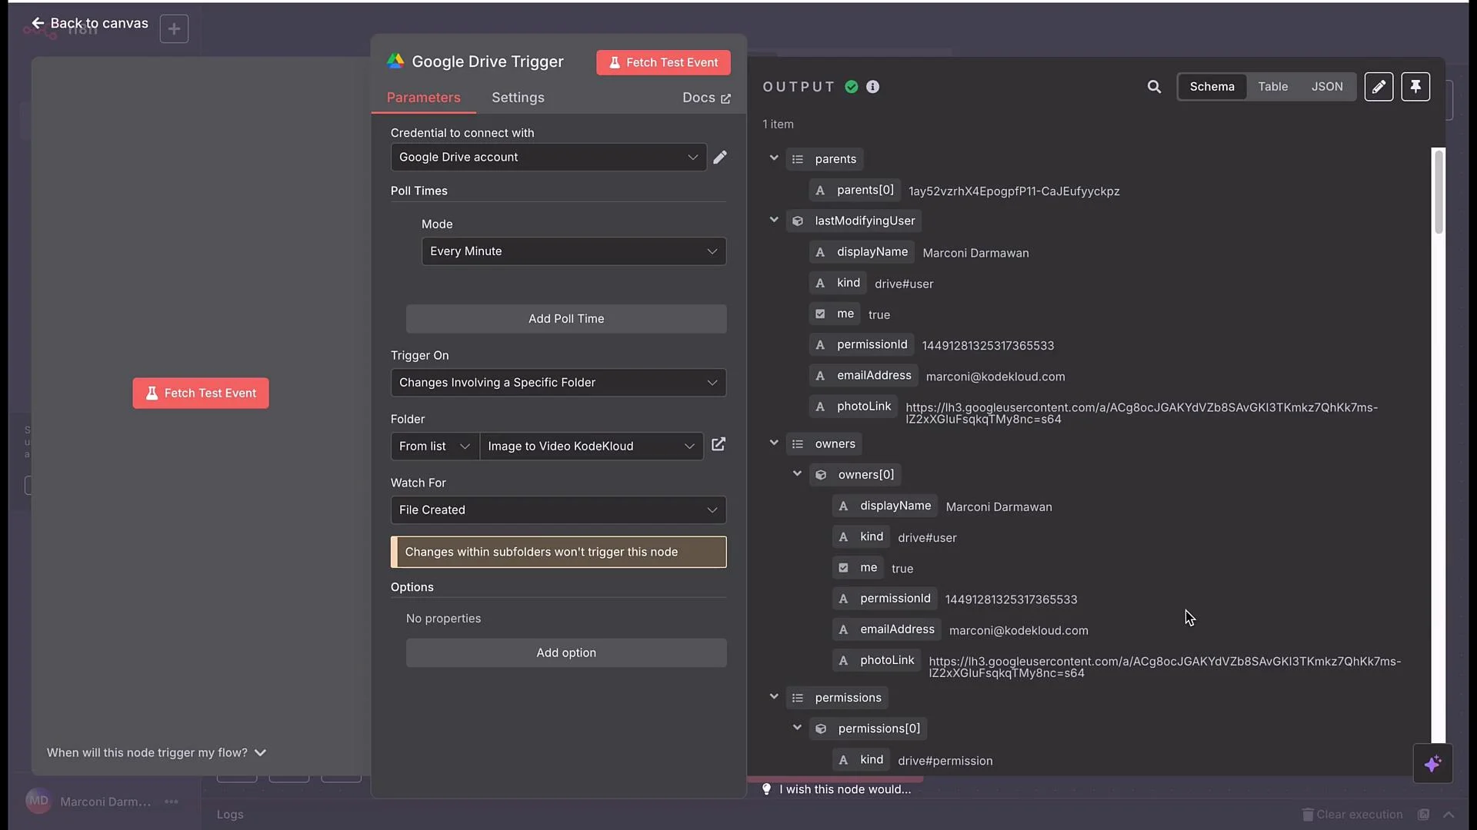
Task: Click the green success checkmark icon
Action: click(x=851, y=87)
